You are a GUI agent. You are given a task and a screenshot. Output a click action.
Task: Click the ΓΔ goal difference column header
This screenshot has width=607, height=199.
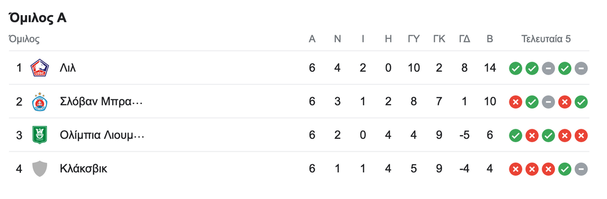coord(464,39)
